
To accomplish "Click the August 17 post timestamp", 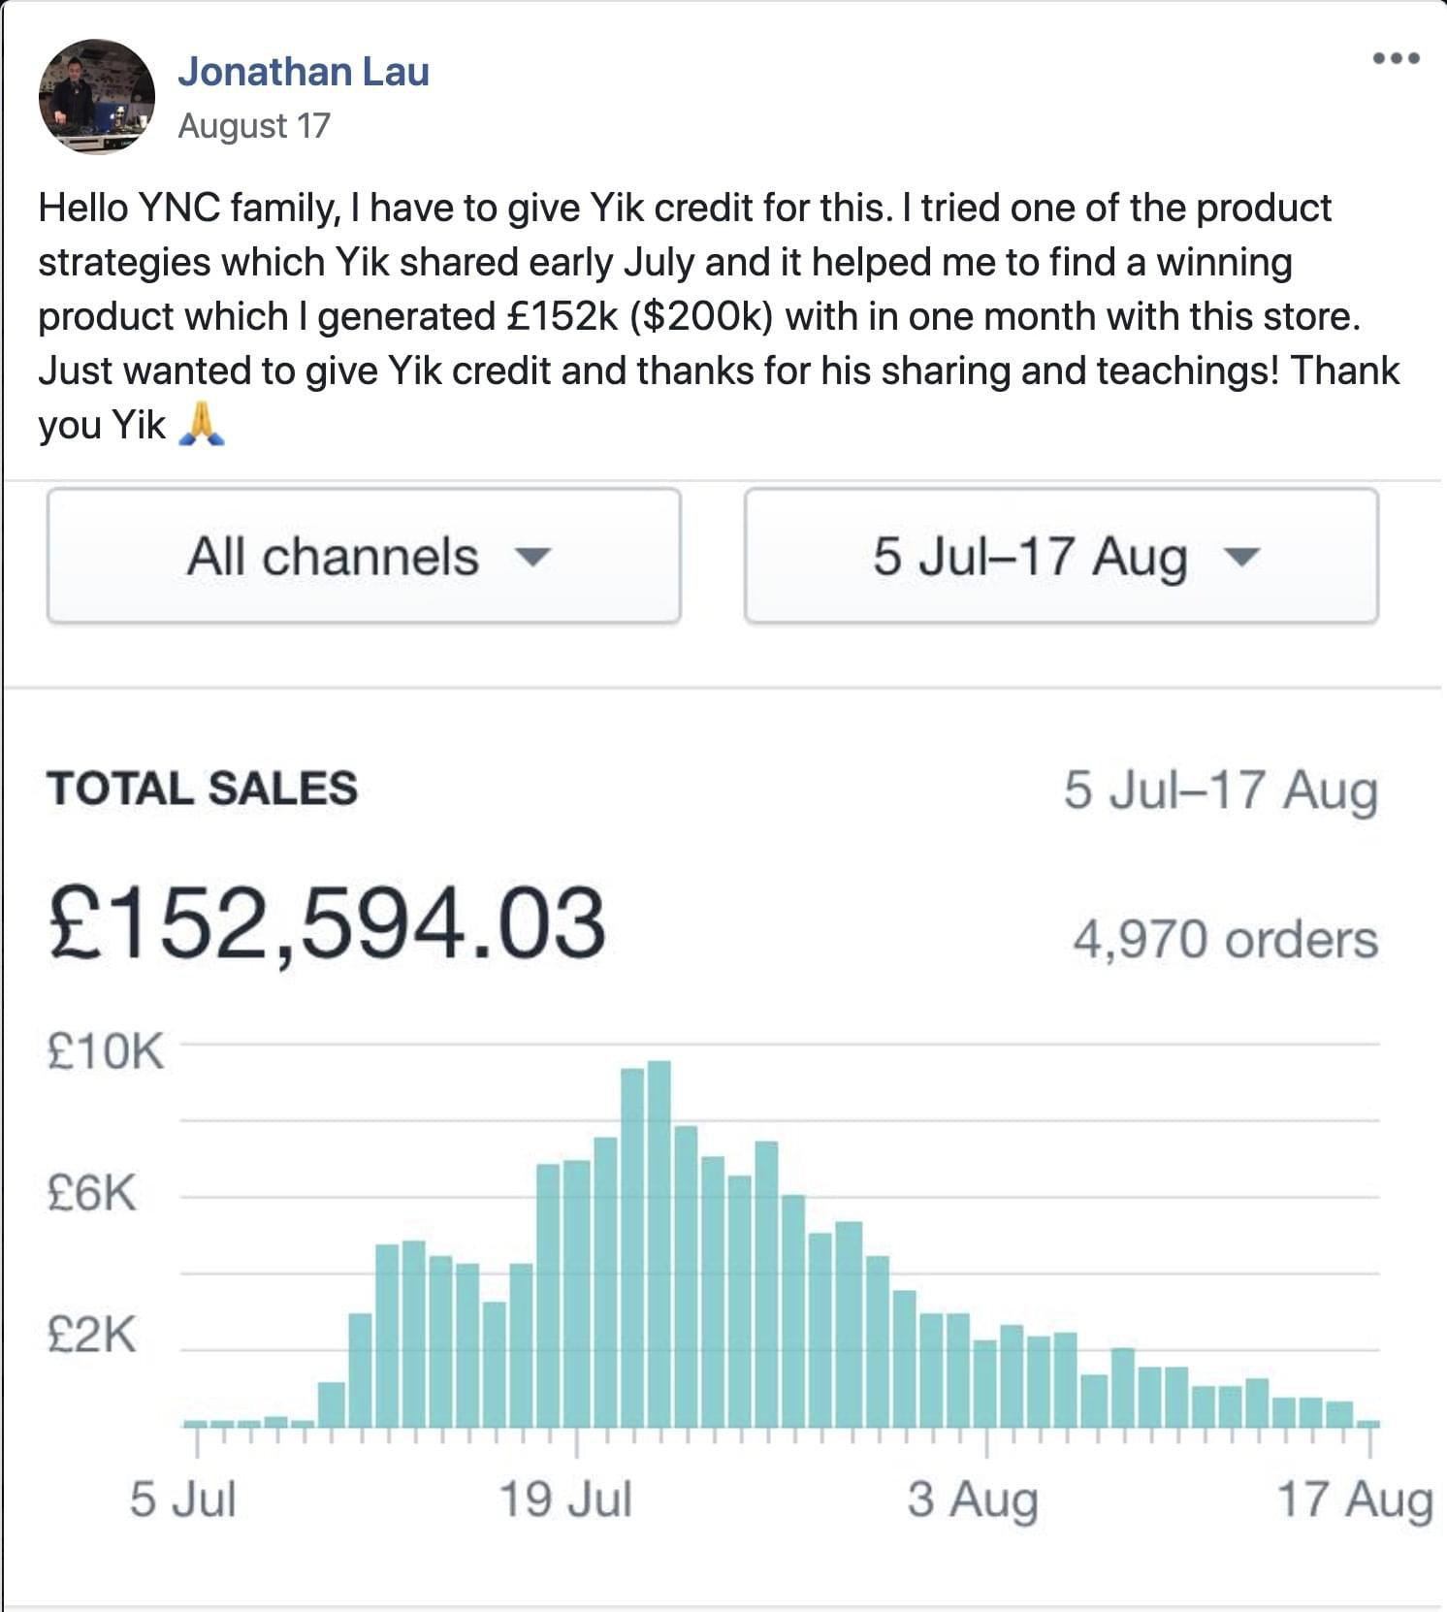I will click(x=254, y=126).
